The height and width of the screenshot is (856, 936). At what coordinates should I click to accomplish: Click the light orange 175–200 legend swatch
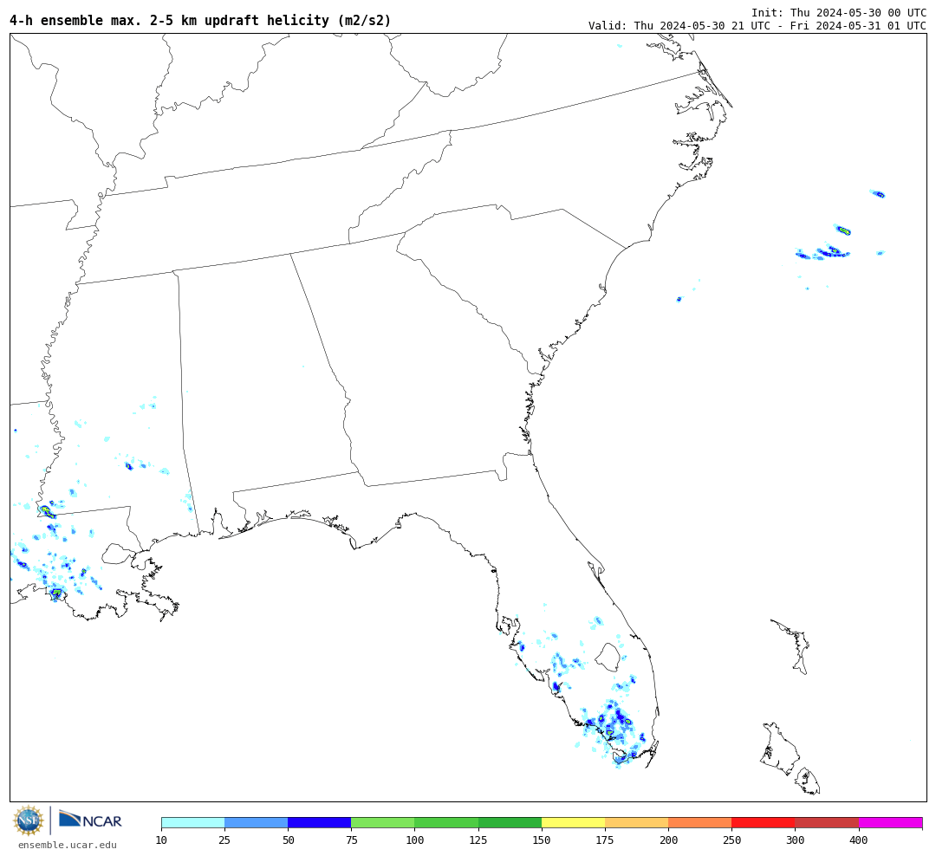[636, 822]
